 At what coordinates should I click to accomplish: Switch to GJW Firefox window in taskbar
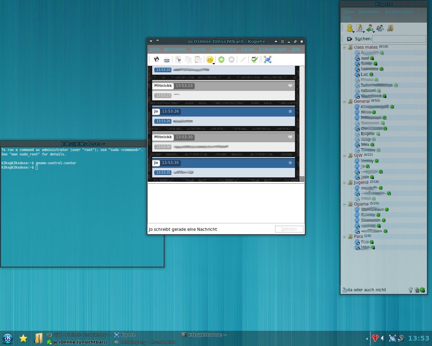click(78, 335)
